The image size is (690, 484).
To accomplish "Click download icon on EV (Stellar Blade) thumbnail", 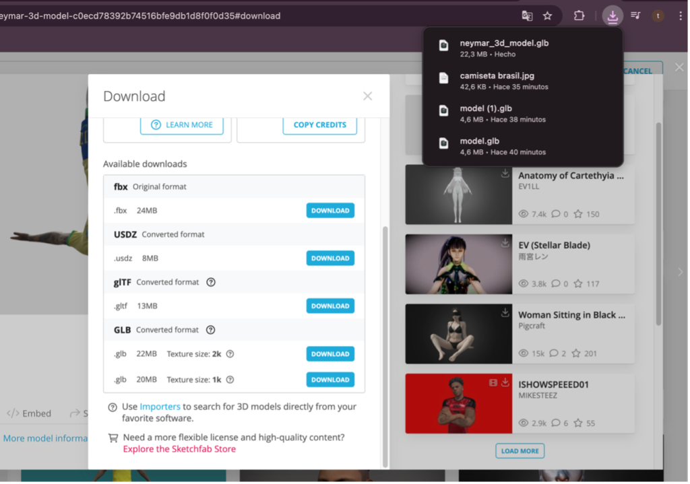I will click(x=506, y=243).
